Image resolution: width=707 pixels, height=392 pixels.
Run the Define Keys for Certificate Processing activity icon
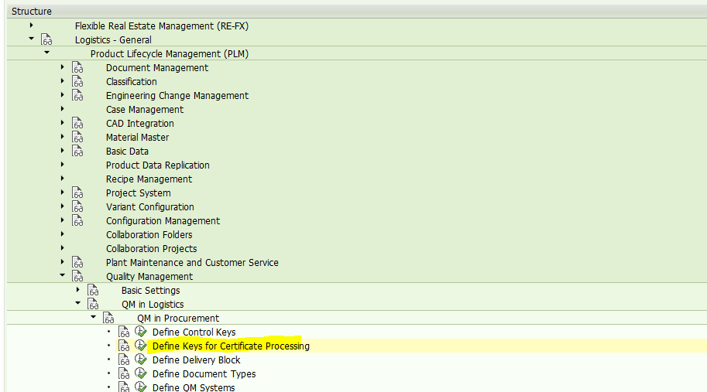[140, 346]
